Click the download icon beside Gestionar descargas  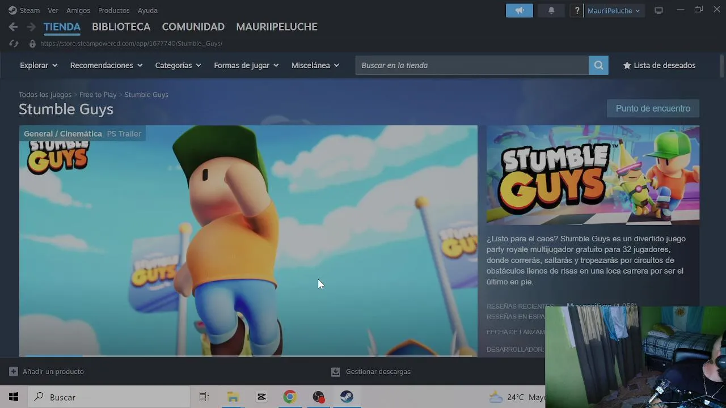click(x=336, y=372)
